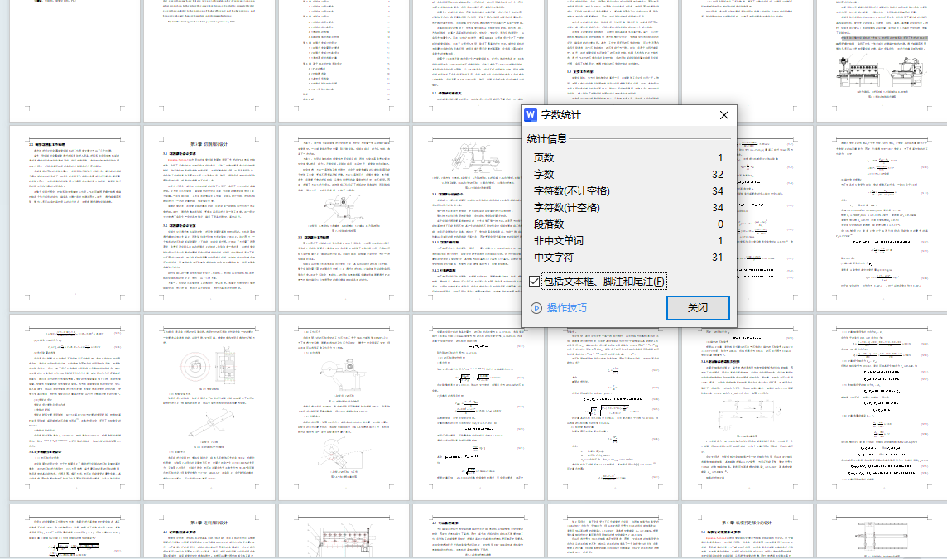Click the 字数统计 dialog title text

561,115
